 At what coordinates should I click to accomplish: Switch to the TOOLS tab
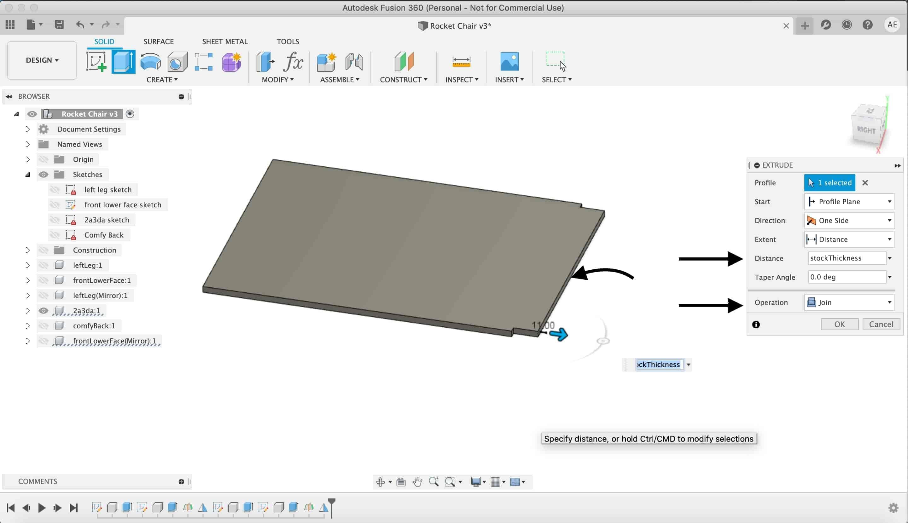click(x=288, y=41)
